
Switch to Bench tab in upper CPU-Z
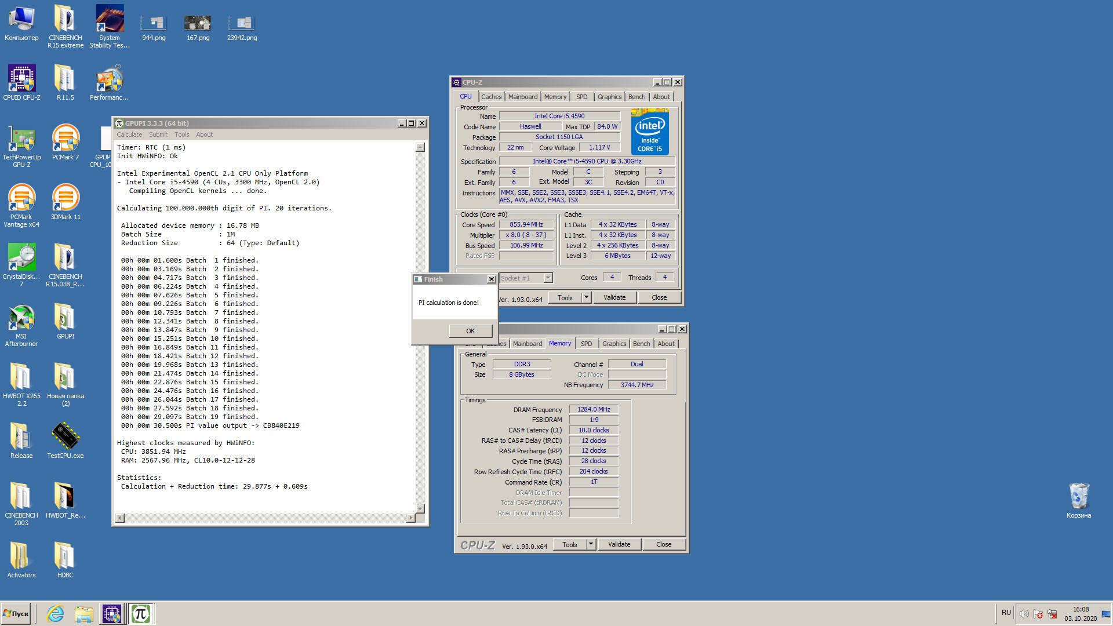tap(637, 97)
